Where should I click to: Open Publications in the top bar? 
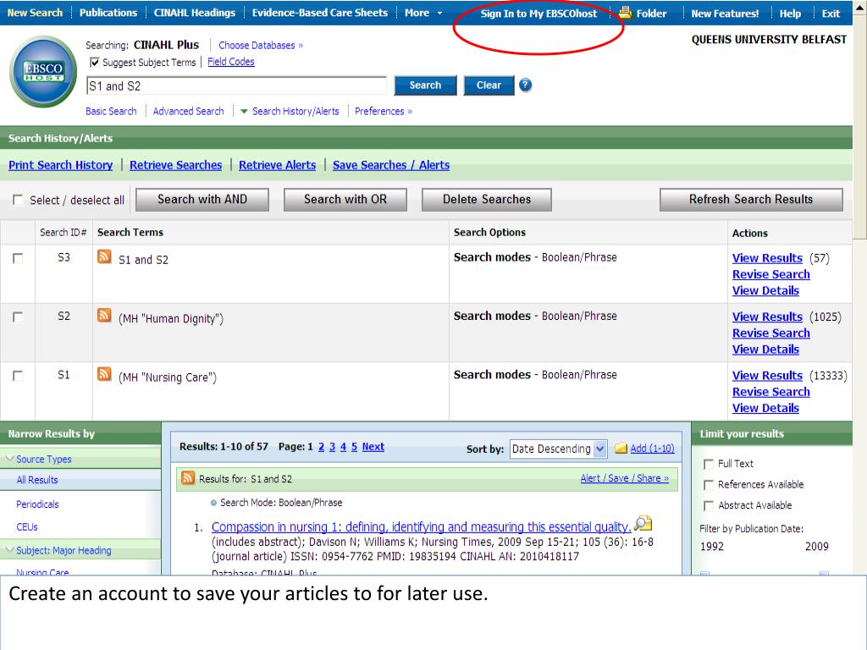pos(108,13)
